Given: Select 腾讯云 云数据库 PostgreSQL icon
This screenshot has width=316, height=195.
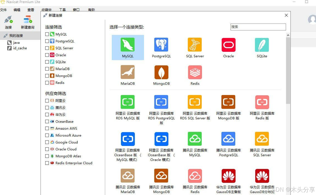Looking at the screenshot, I should point(229,139).
